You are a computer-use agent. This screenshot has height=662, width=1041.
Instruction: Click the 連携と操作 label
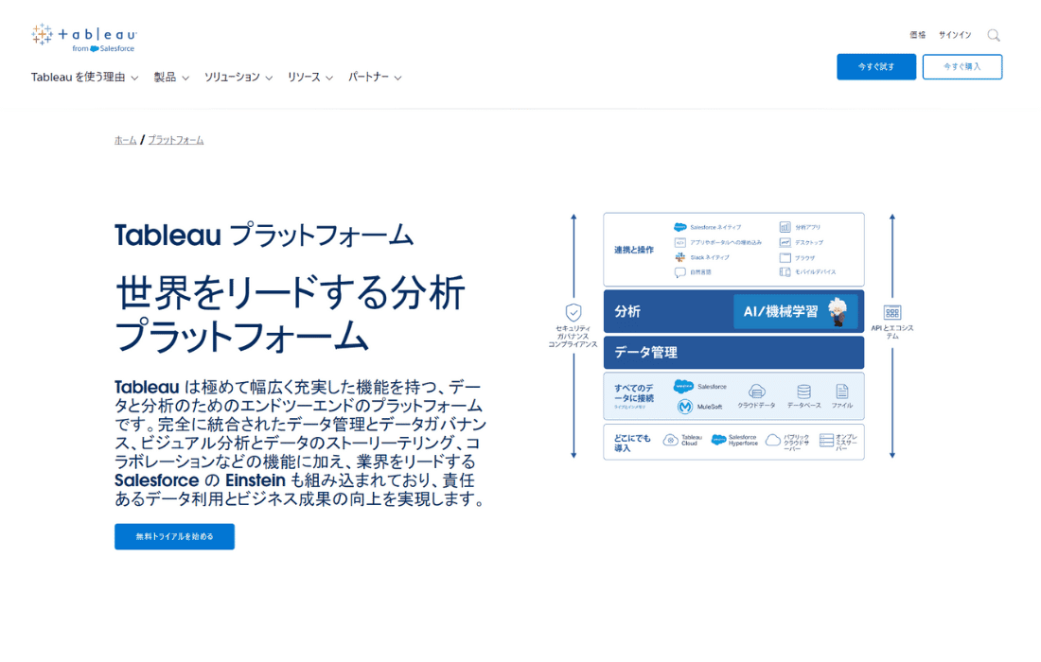click(x=633, y=250)
